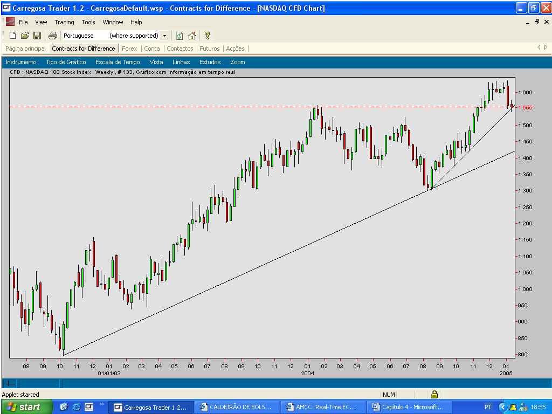
Task: Save the CarregosaDefault workspace
Action: [x=37, y=35]
